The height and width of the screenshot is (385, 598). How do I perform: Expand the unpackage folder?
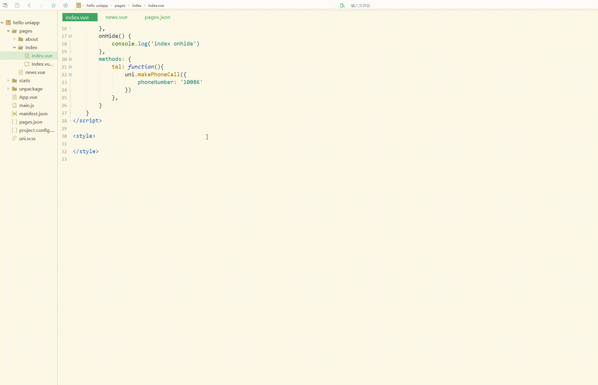[8, 89]
